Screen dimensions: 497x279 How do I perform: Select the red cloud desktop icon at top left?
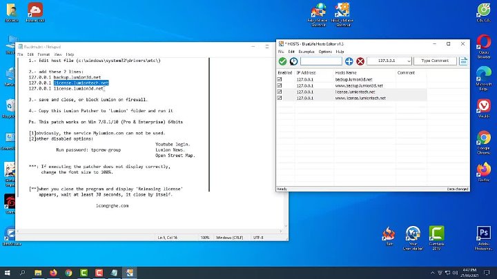click(35, 12)
